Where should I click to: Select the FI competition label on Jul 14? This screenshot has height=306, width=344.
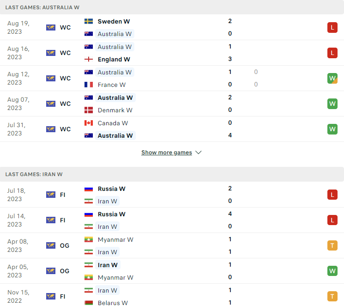(x=62, y=220)
